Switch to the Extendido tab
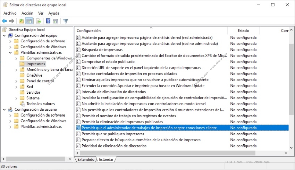Image resolution: width=295 pixels, height=170 pixels. click(x=86, y=160)
